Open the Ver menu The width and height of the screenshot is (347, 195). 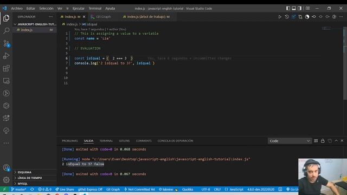pos(60,9)
